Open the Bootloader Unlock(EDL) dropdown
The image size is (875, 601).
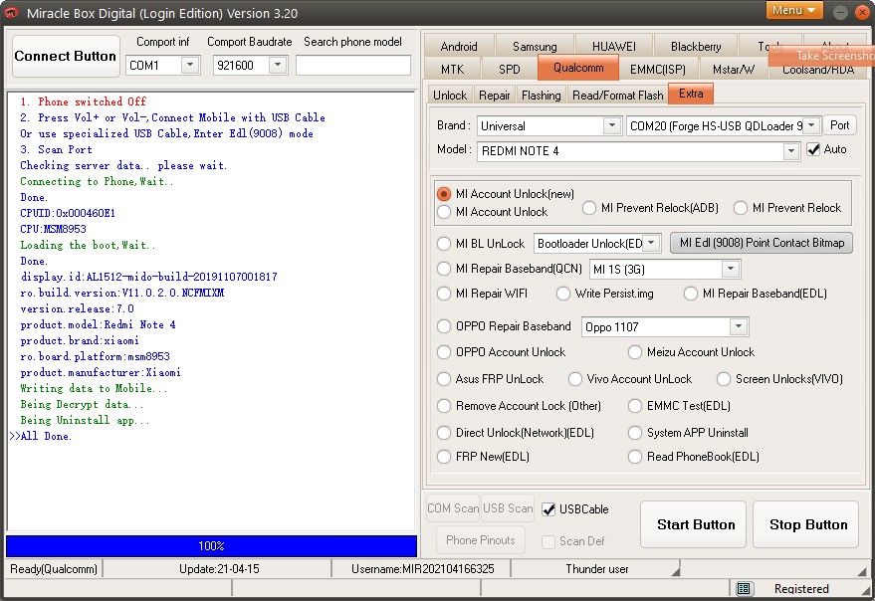tap(651, 244)
